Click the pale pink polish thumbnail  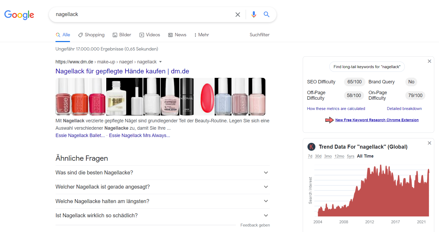pos(257,97)
